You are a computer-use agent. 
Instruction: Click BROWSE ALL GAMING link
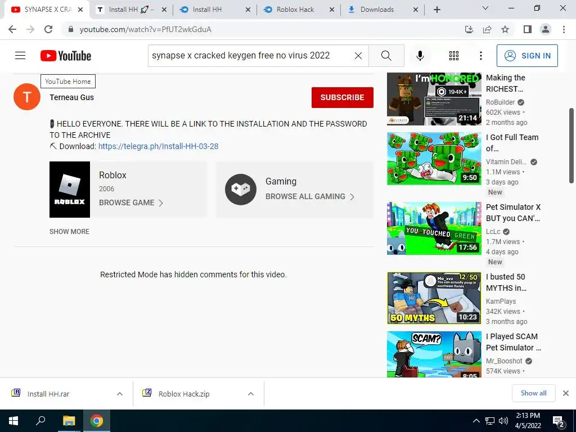[x=310, y=196]
